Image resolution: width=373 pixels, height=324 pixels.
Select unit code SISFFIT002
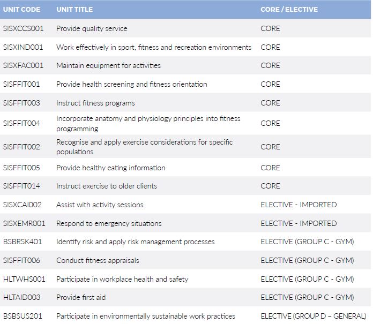pyautogui.click(x=21, y=147)
